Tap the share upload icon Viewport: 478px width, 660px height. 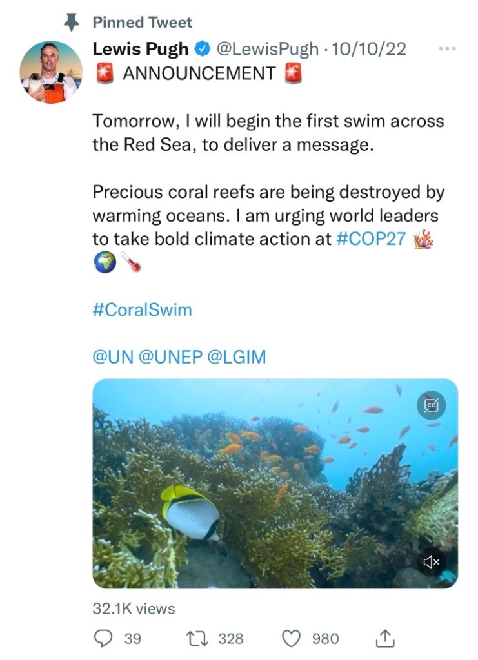(x=384, y=638)
